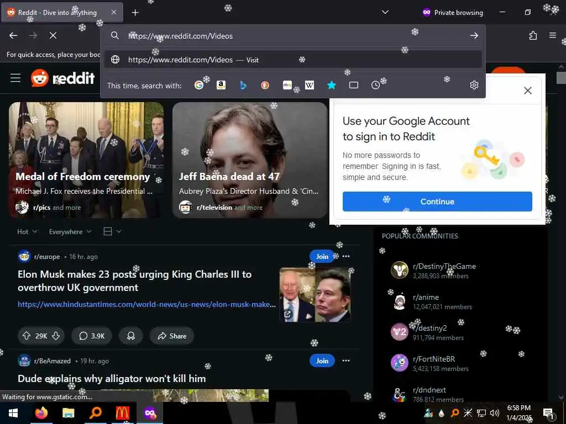This screenshot has width=566, height=424.
Task: Search this time with Bing icon
Action: tap(243, 85)
